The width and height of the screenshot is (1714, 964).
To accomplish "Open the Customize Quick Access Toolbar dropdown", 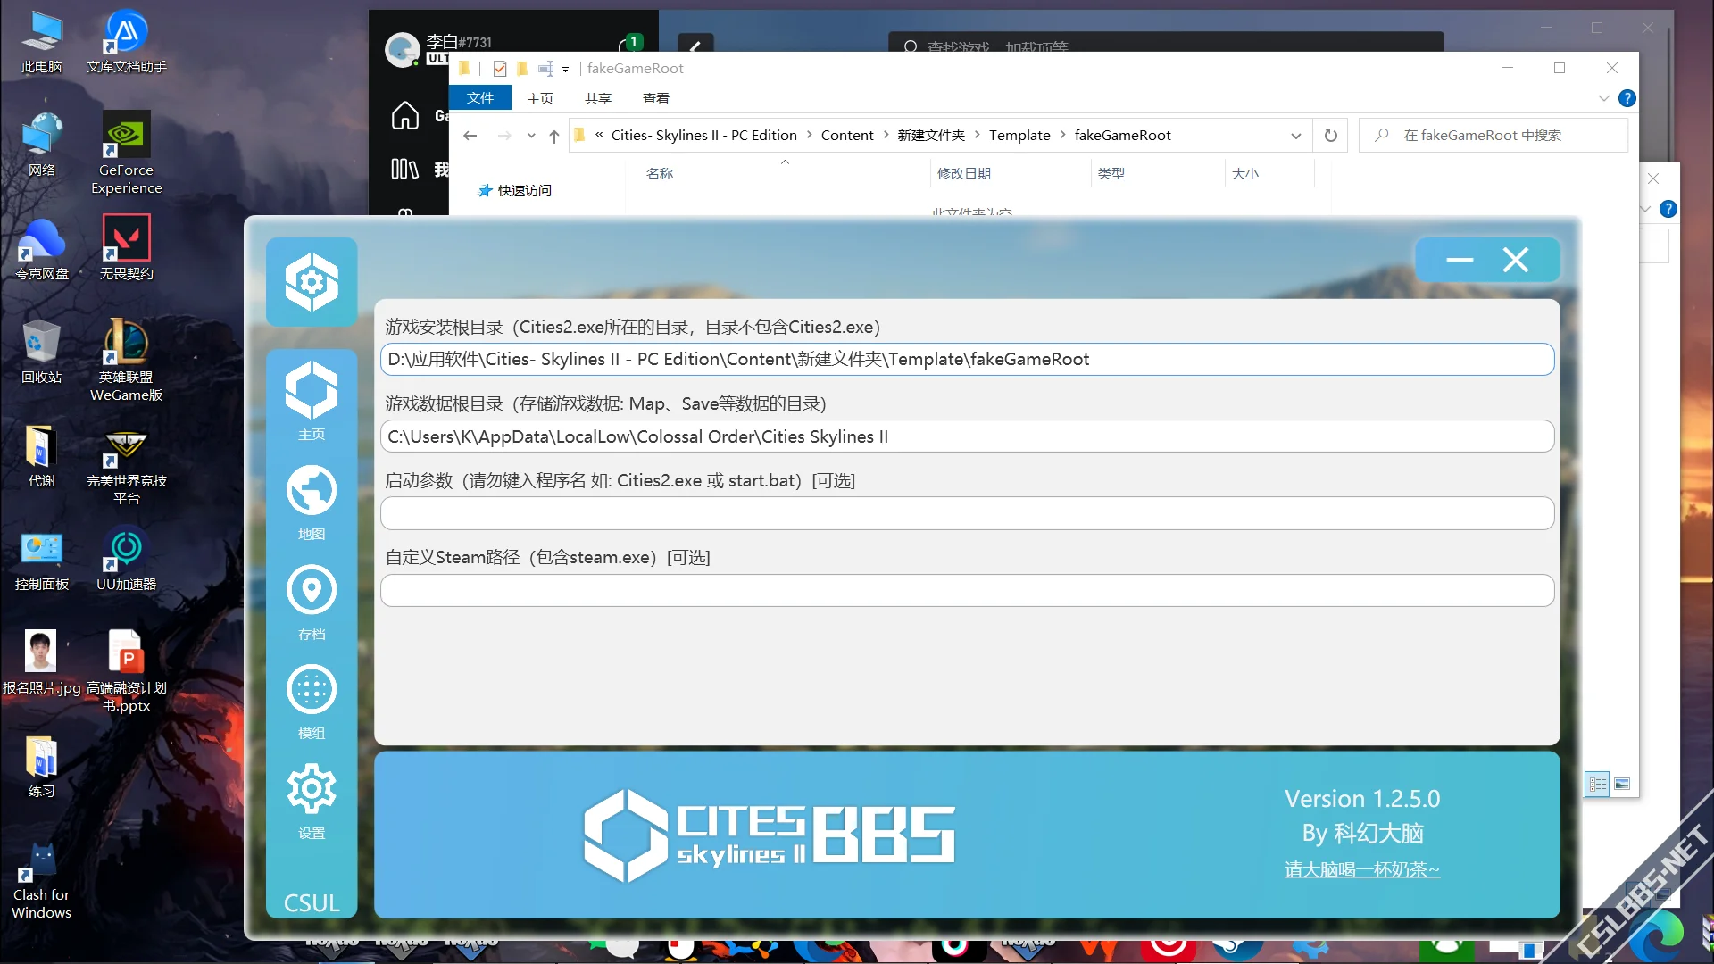I will click(565, 69).
